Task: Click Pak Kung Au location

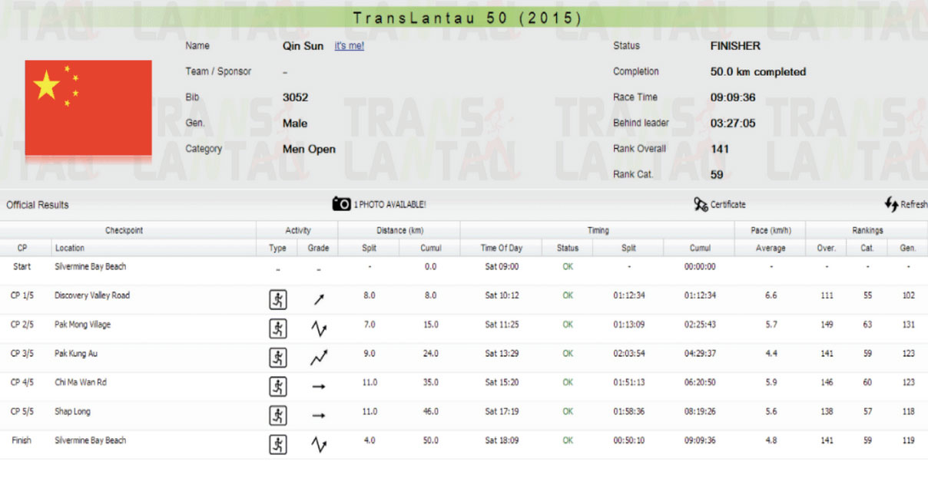Action: [76, 354]
